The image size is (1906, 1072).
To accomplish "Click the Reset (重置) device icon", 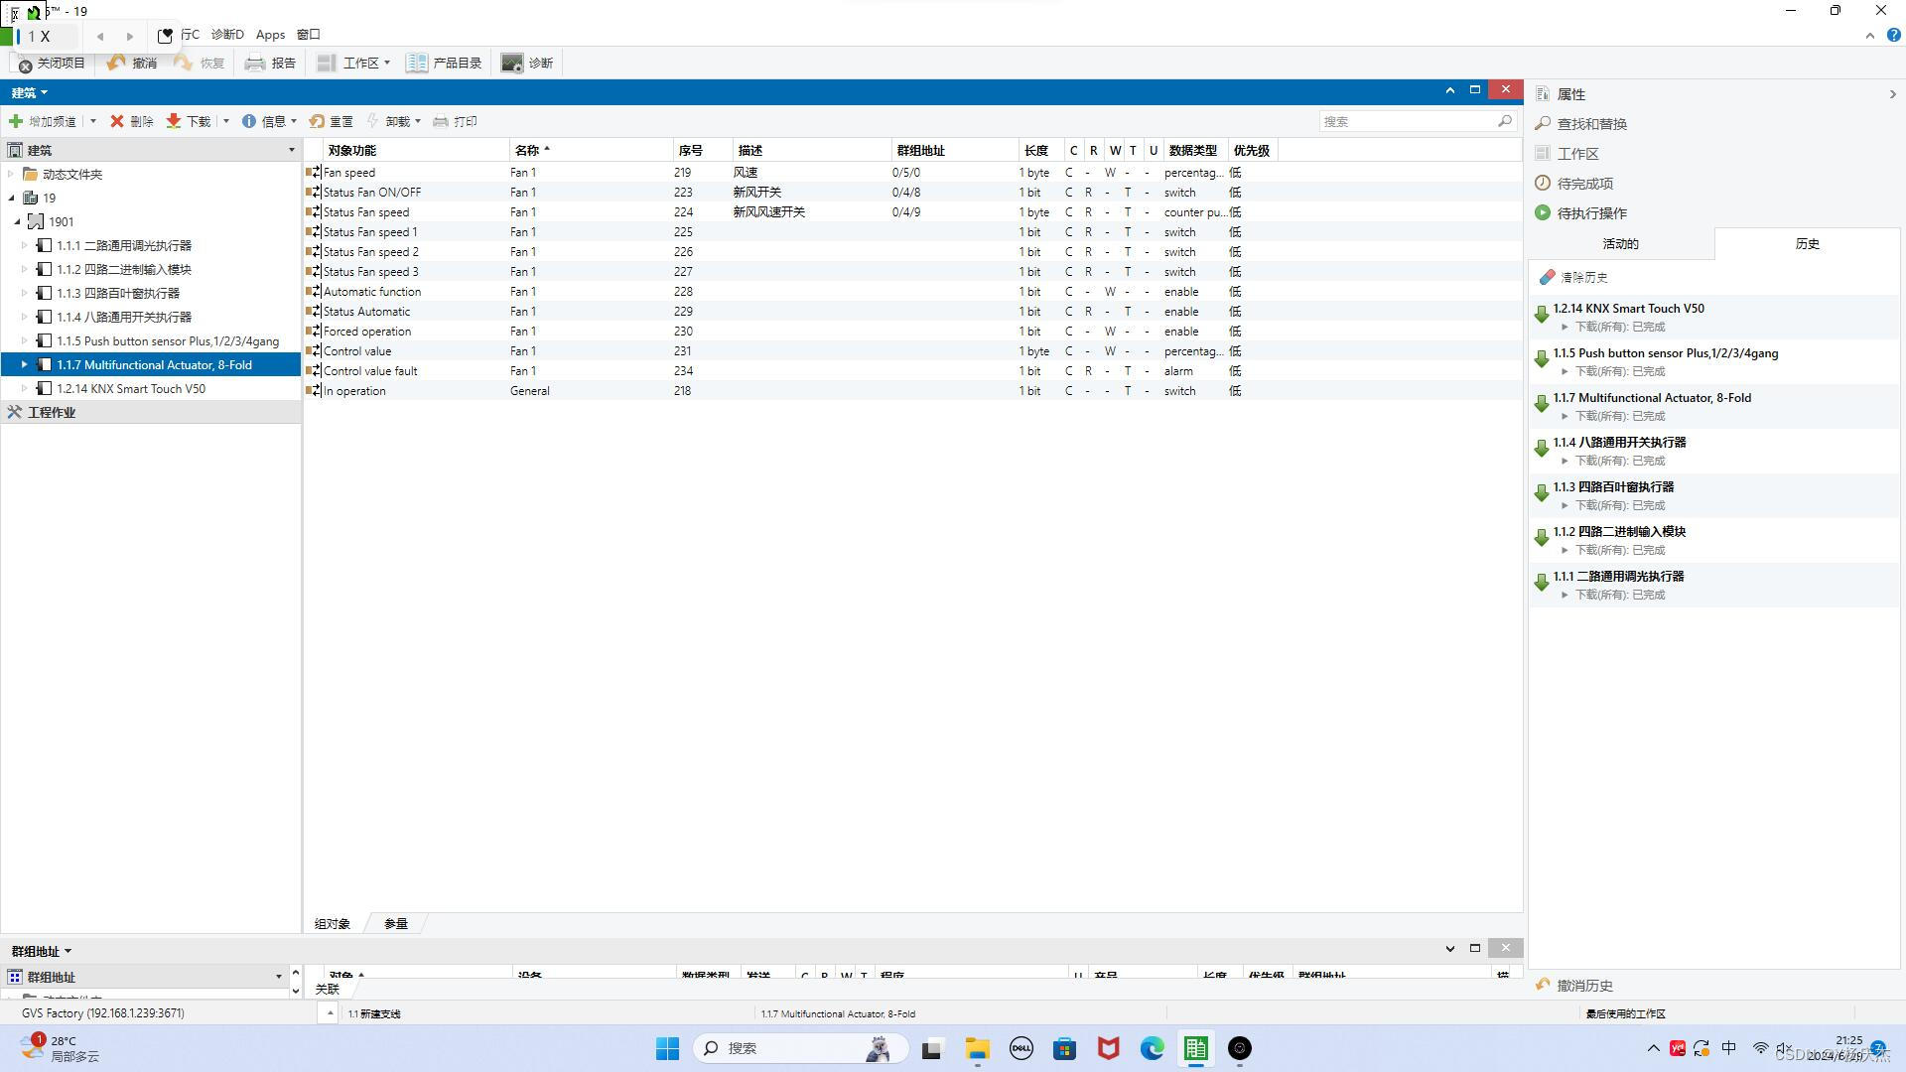I will click(318, 121).
